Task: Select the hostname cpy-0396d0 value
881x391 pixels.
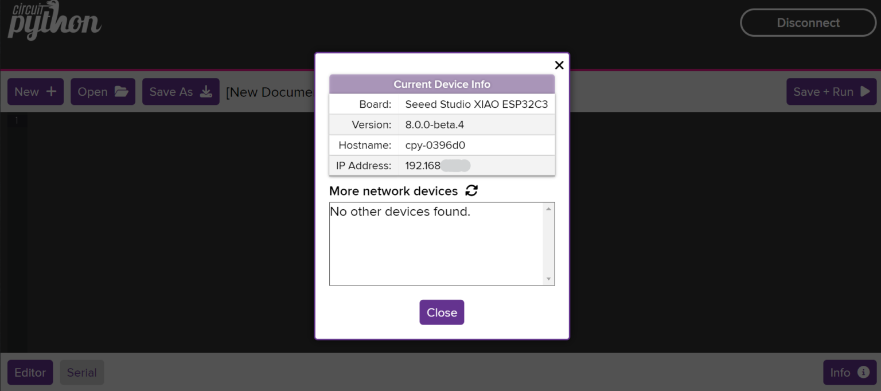Action: 435,146
